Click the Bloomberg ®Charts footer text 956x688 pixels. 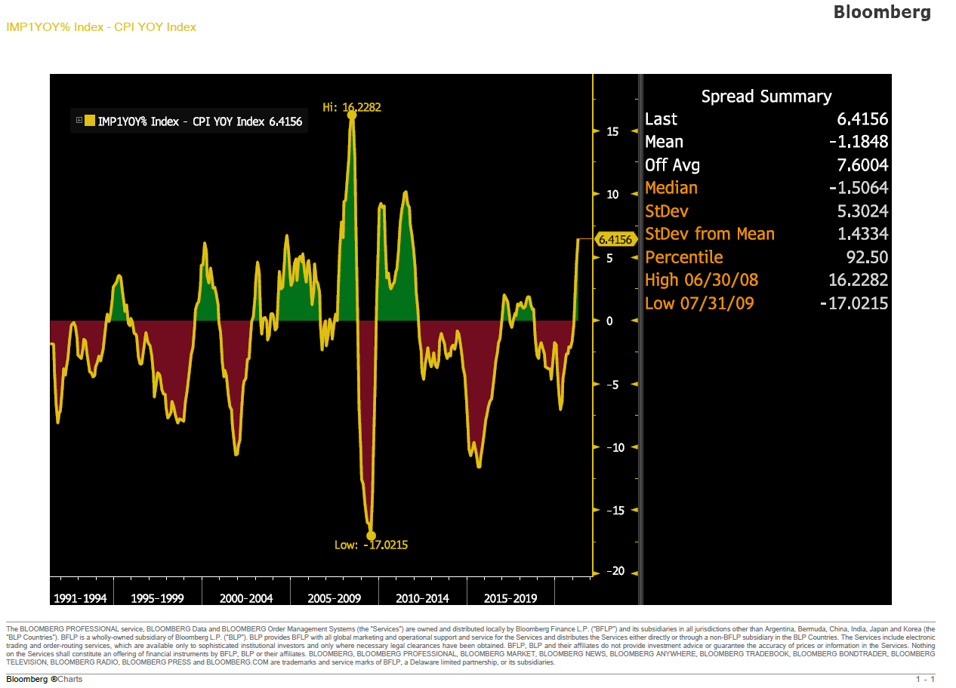pos(44,680)
